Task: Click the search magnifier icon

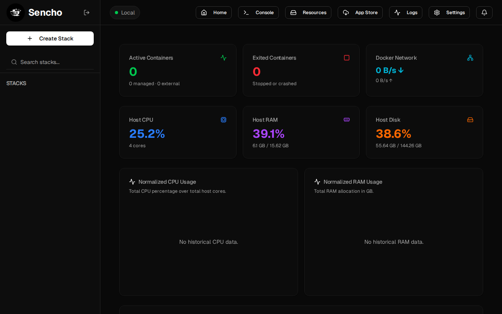Action: pos(14,62)
